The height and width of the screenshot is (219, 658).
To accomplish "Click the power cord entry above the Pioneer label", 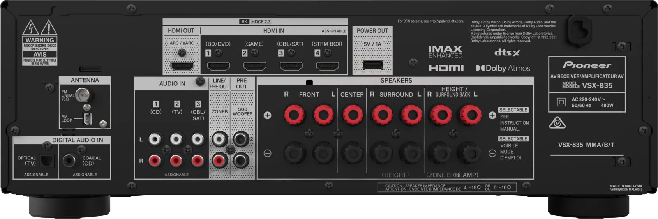I will 580,30.
